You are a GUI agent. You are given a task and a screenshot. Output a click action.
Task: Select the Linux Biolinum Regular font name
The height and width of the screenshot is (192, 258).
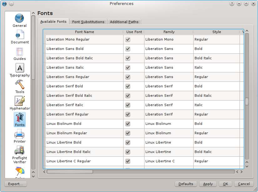[67, 133]
